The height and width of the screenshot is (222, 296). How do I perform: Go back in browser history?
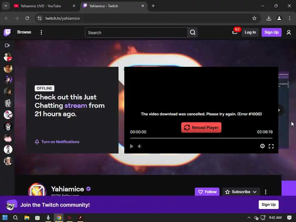6,18
